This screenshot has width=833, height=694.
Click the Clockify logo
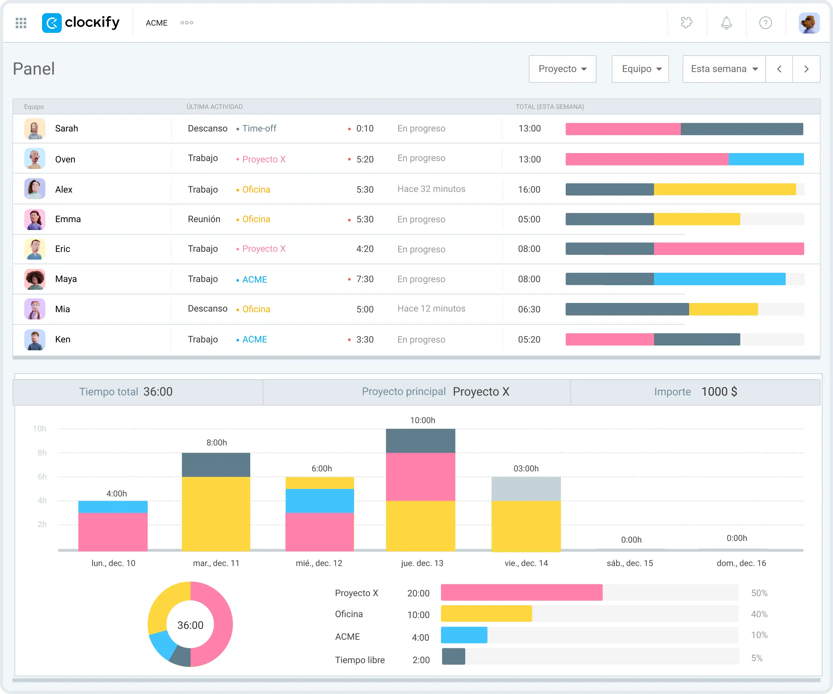pyautogui.click(x=80, y=23)
